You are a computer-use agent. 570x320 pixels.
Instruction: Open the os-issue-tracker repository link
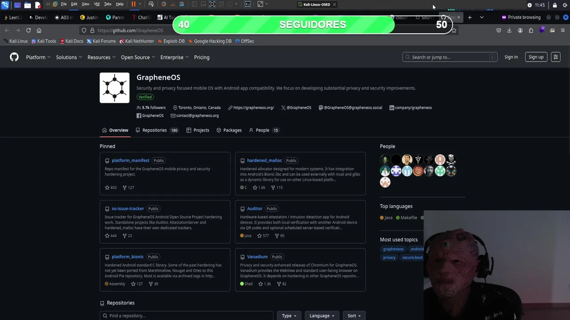coord(128,208)
